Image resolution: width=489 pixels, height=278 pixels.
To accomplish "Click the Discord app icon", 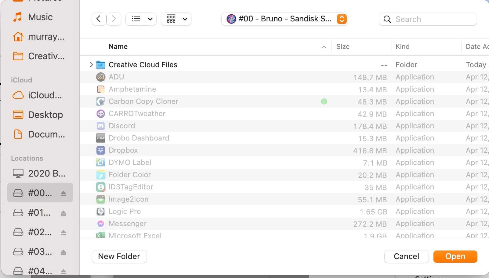I will pyautogui.click(x=101, y=126).
